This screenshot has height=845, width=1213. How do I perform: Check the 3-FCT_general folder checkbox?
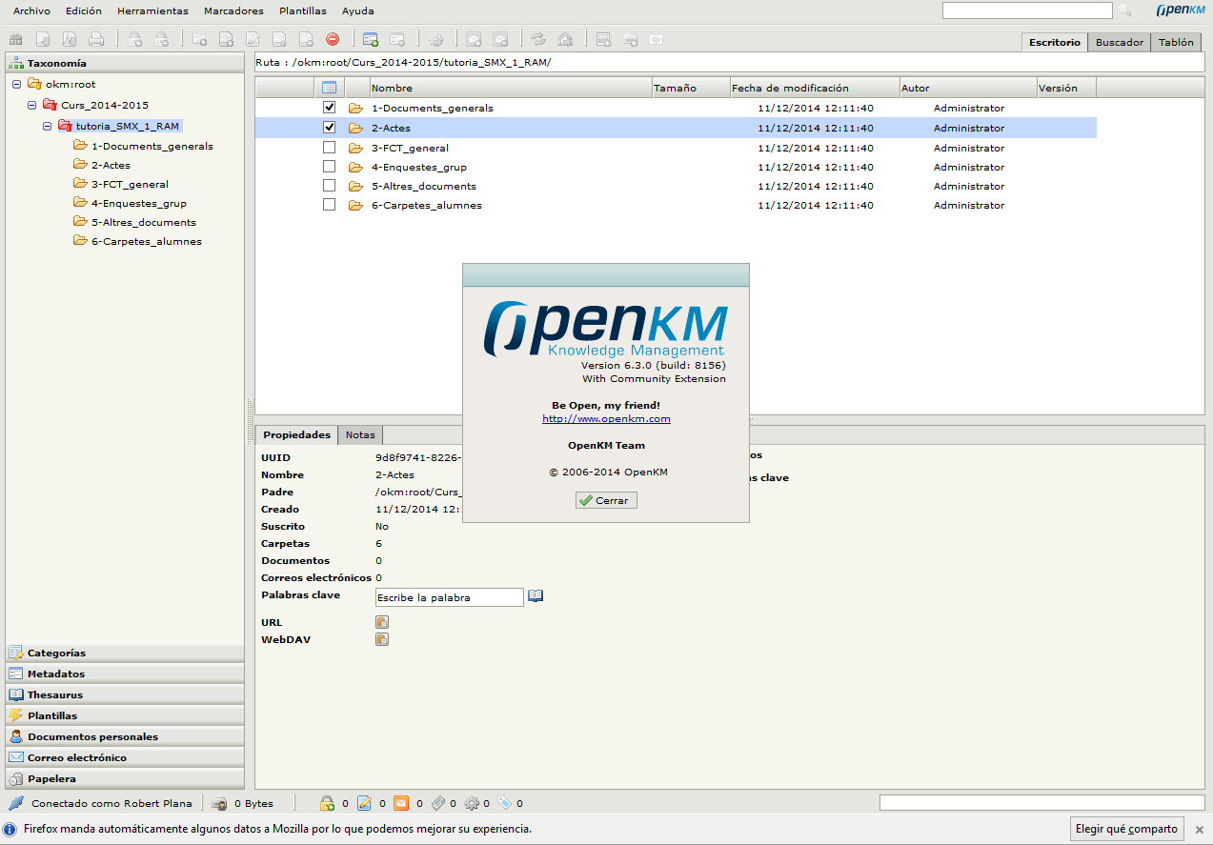click(329, 148)
